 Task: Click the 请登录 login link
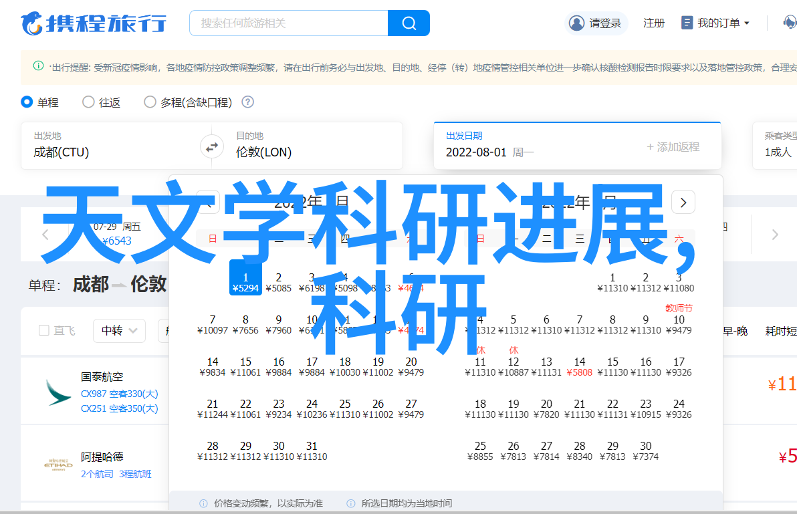click(x=605, y=23)
